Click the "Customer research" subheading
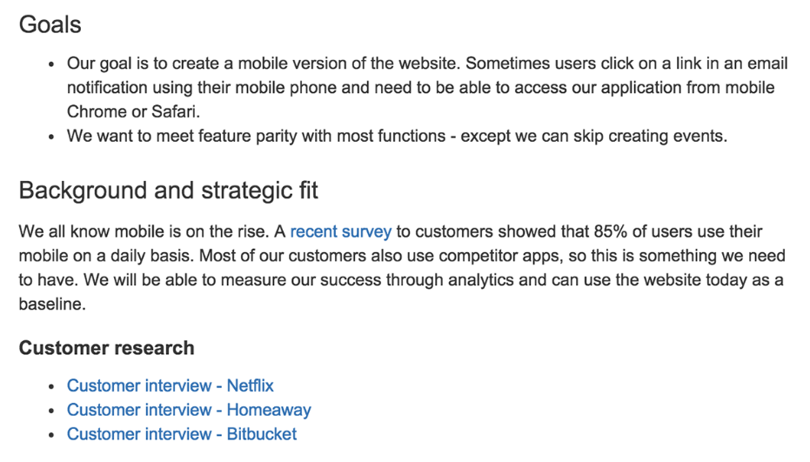810x462 pixels. click(x=106, y=348)
